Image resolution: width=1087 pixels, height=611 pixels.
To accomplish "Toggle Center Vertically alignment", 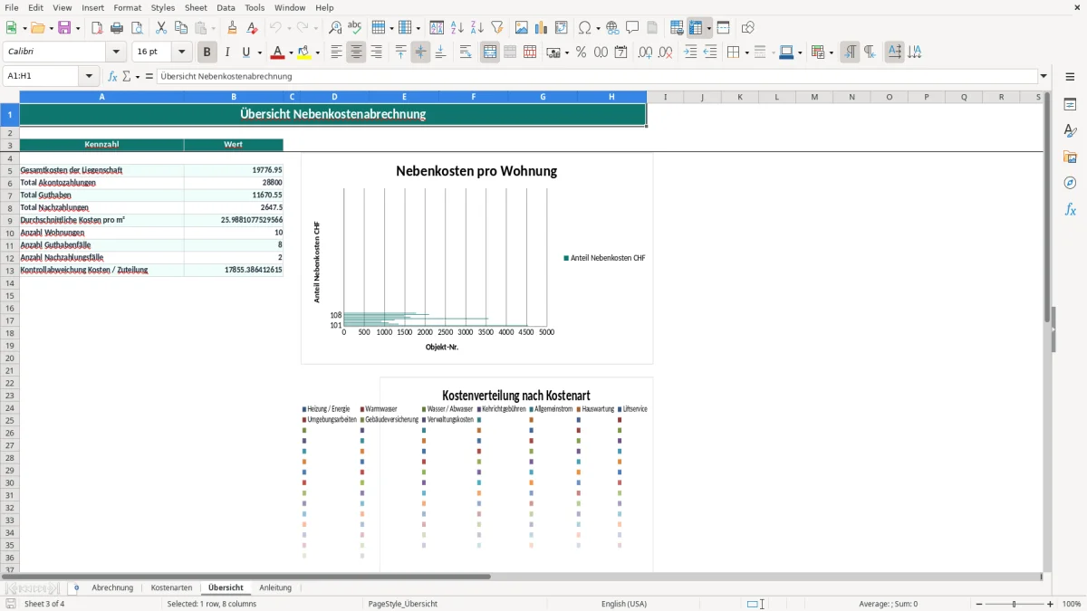I will point(421,53).
